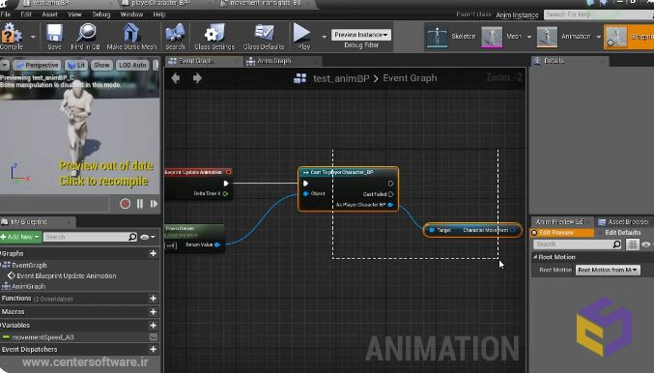
Task: Collapse the Root Motion section
Action: [535, 257]
